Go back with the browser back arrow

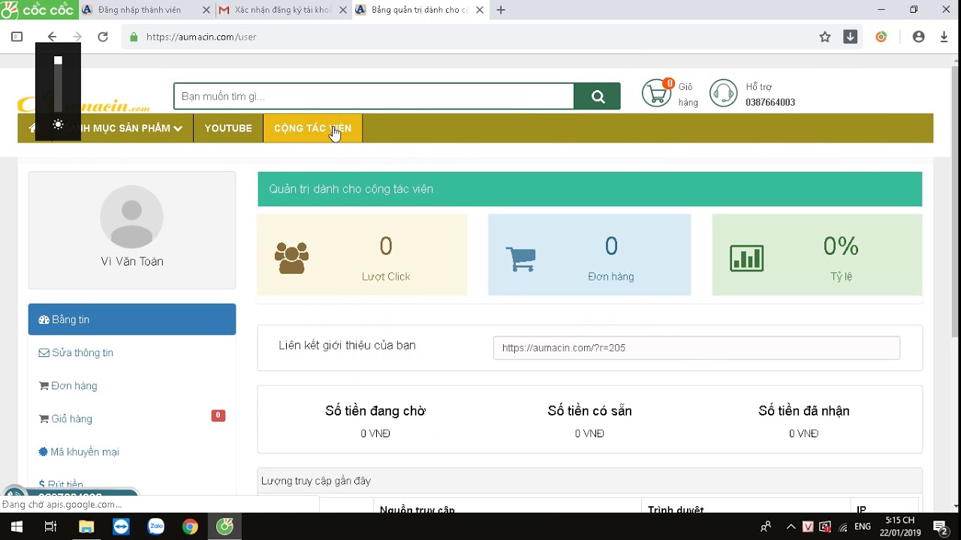click(52, 37)
